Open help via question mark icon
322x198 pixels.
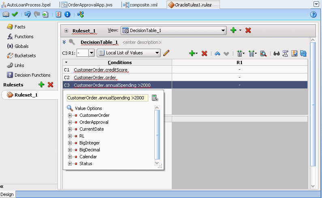313,14
